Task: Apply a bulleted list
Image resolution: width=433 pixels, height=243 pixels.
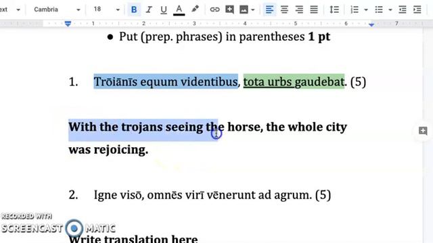Action: coord(379,10)
